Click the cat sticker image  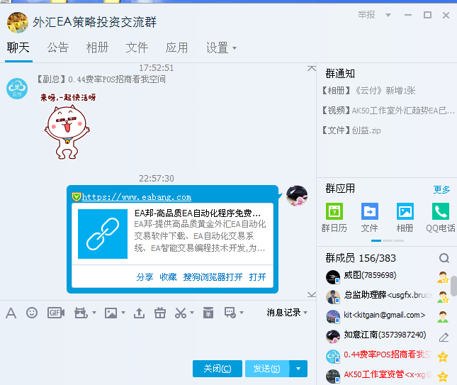point(67,126)
